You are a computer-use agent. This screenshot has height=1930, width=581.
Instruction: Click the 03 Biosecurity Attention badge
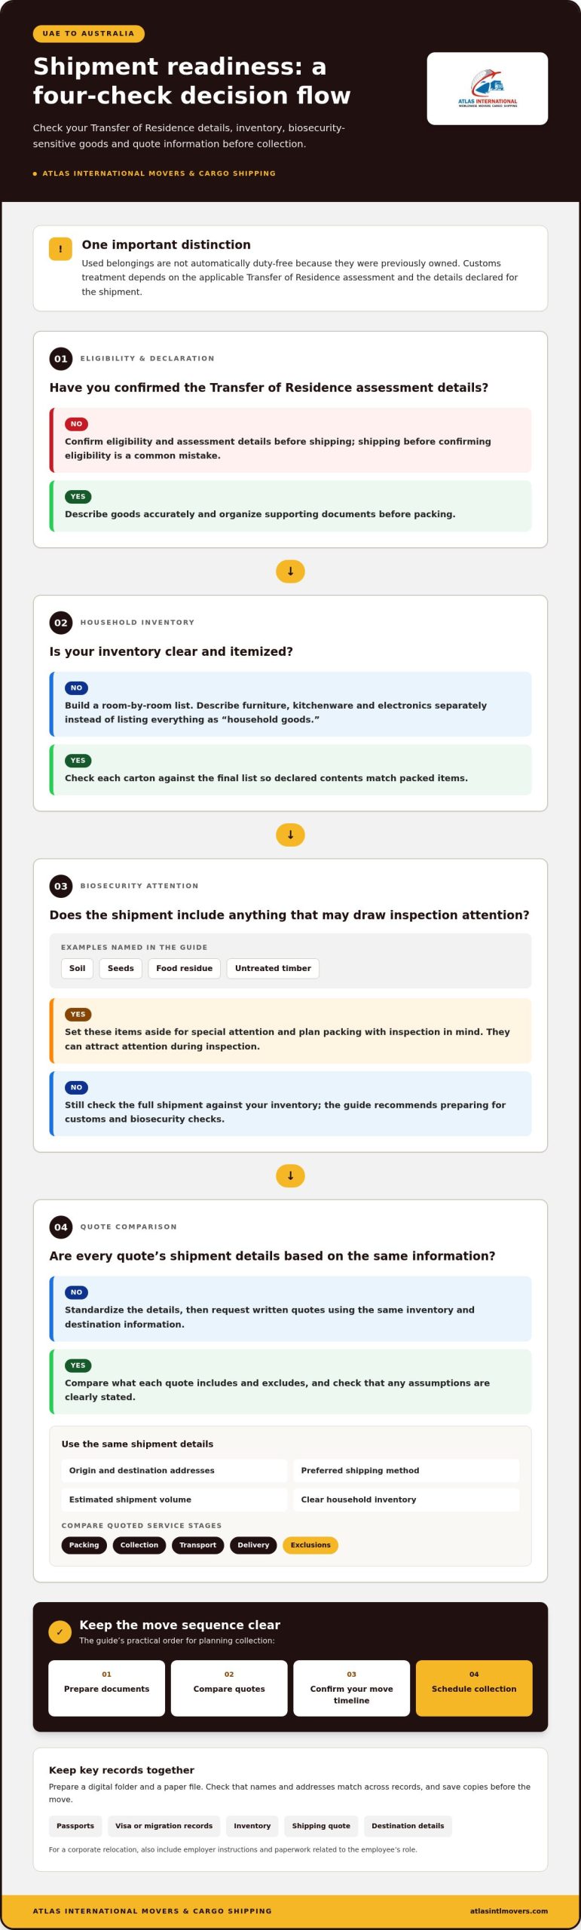pos(61,887)
